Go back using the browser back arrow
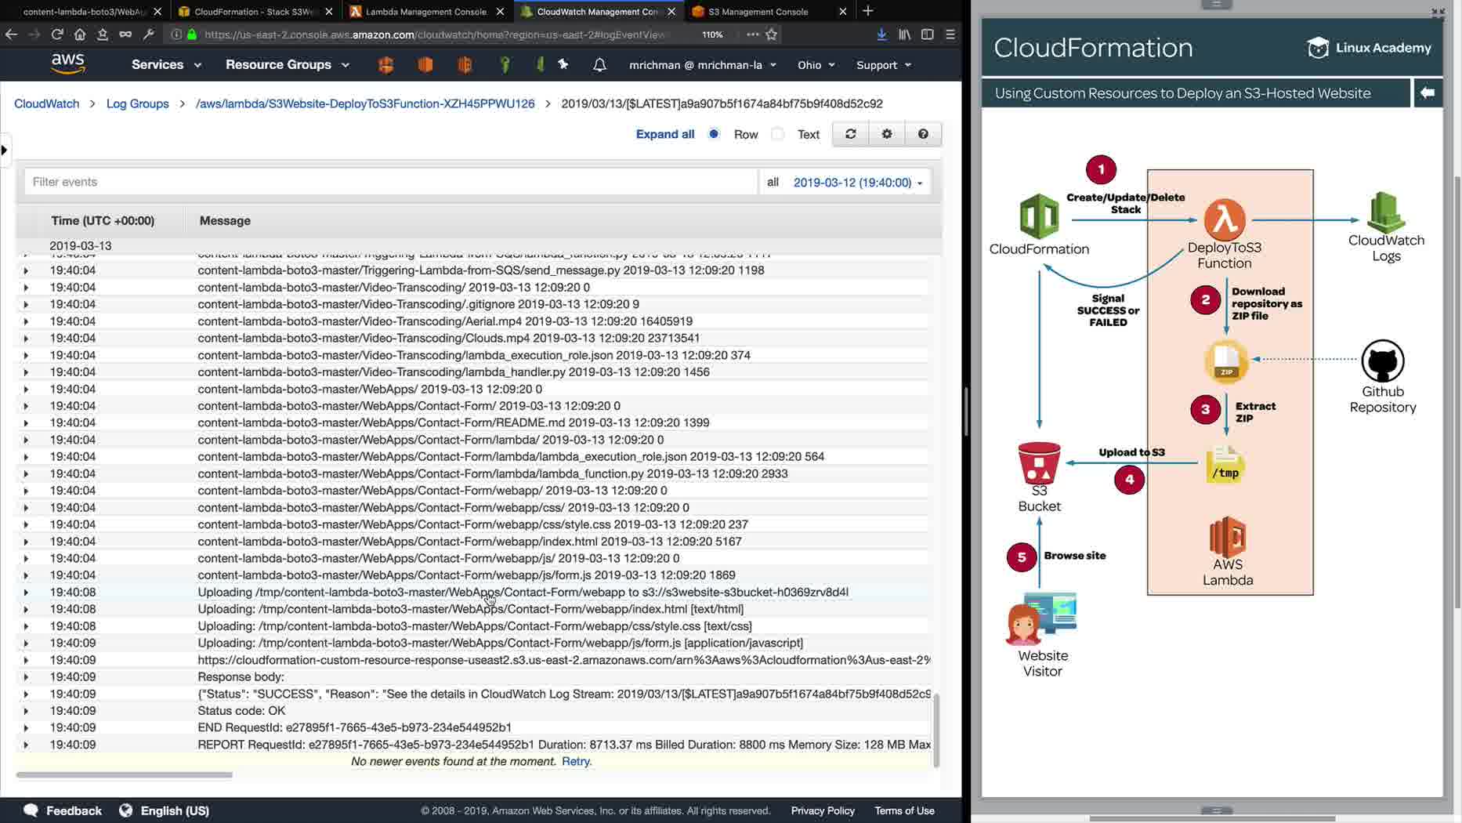Image resolution: width=1462 pixels, height=823 pixels. 11,34
